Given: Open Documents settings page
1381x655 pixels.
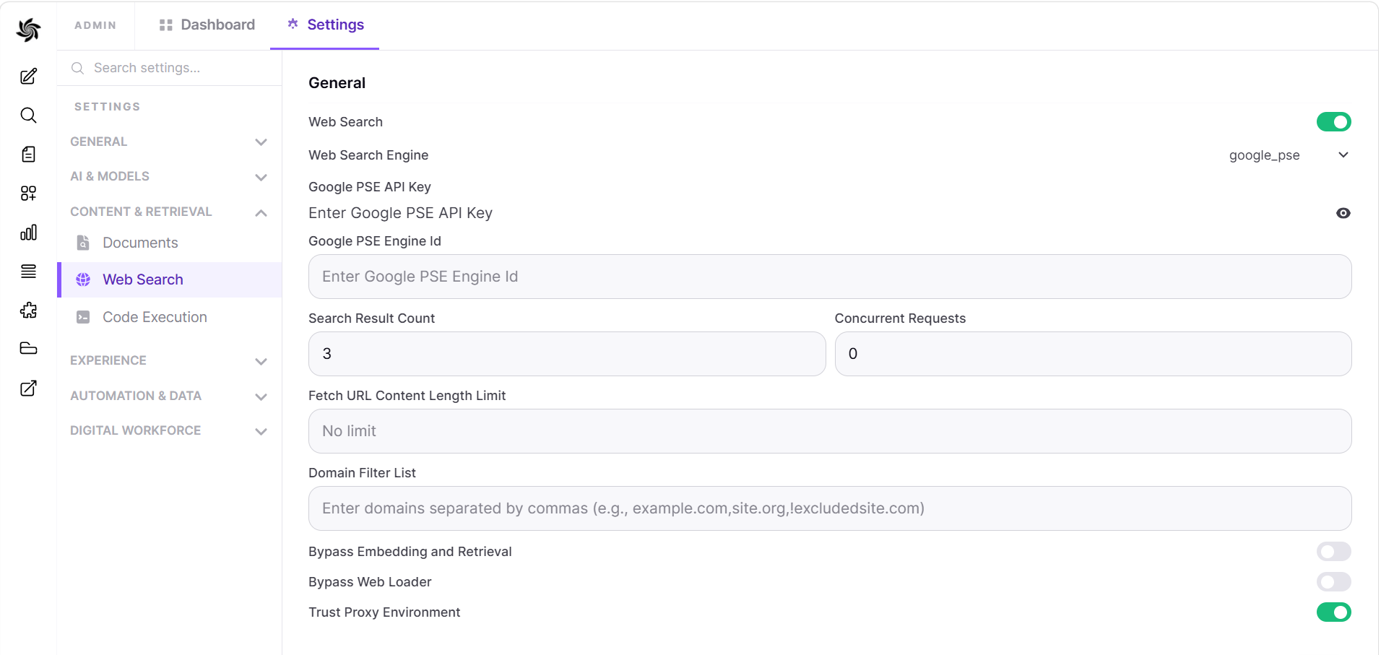Looking at the screenshot, I should point(170,243).
